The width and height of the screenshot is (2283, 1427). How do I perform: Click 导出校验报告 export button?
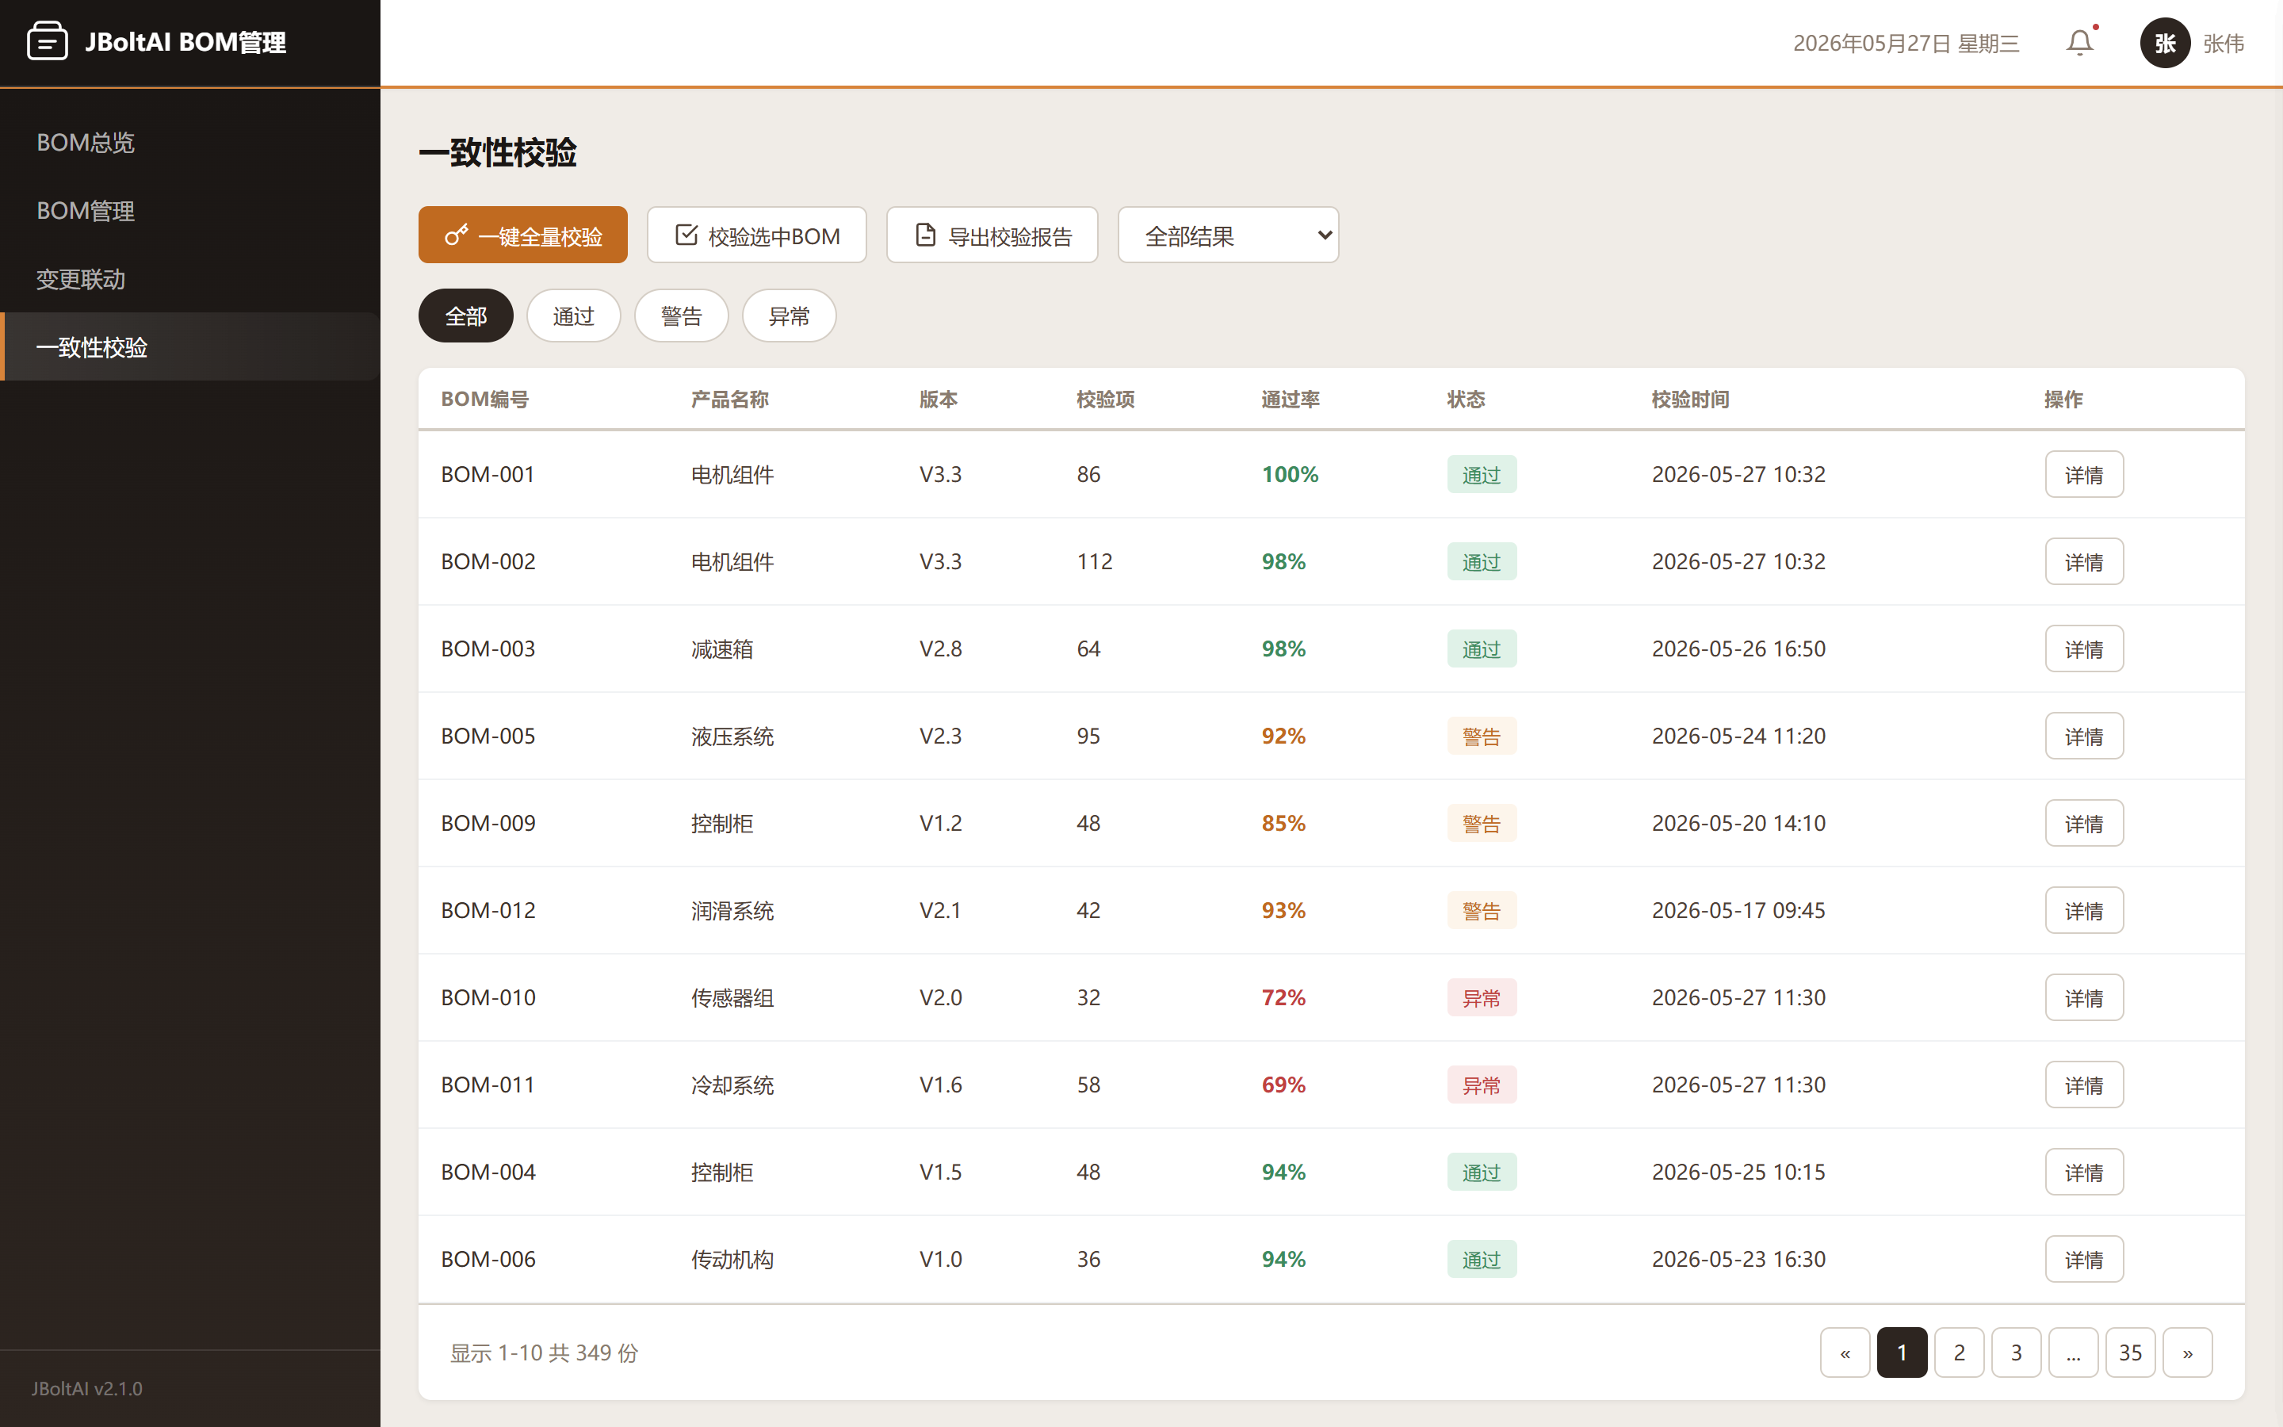pyautogui.click(x=992, y=235)
